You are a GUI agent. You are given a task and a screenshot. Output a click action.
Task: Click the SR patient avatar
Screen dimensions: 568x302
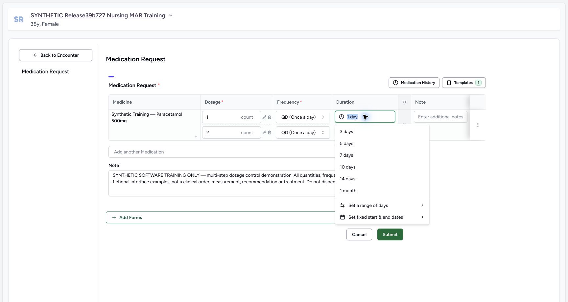pos(19,19)
